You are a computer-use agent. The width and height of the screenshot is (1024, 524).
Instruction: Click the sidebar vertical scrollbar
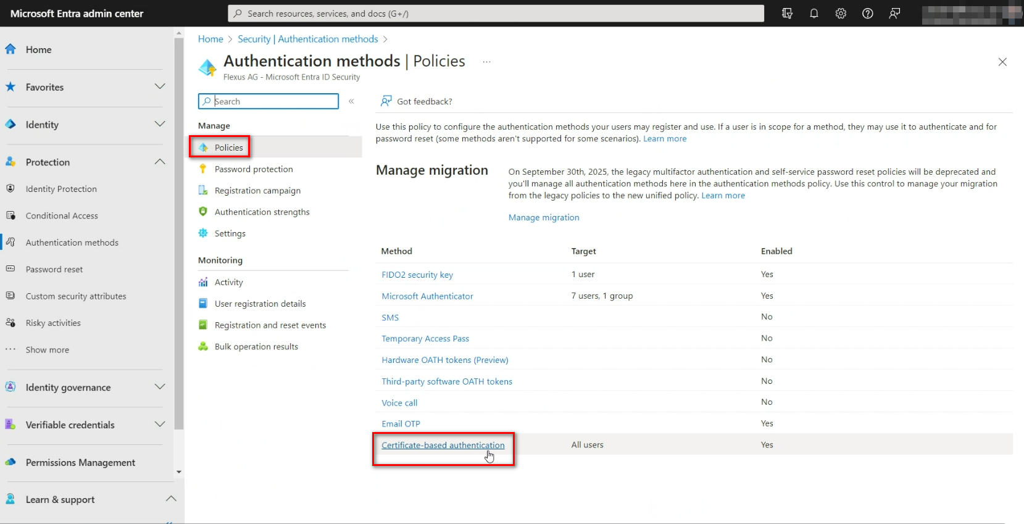coord(179,233)
